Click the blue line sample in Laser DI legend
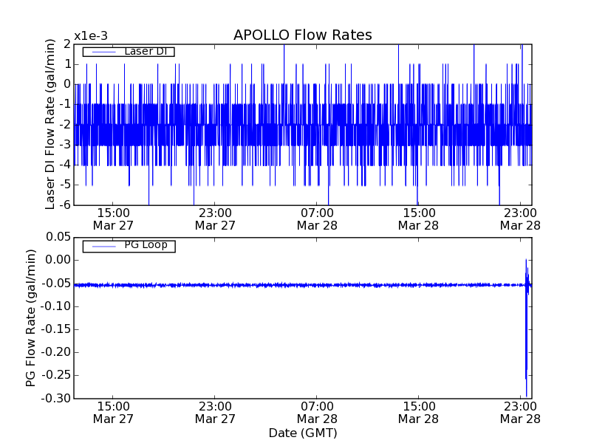 [x=102, y=52]
